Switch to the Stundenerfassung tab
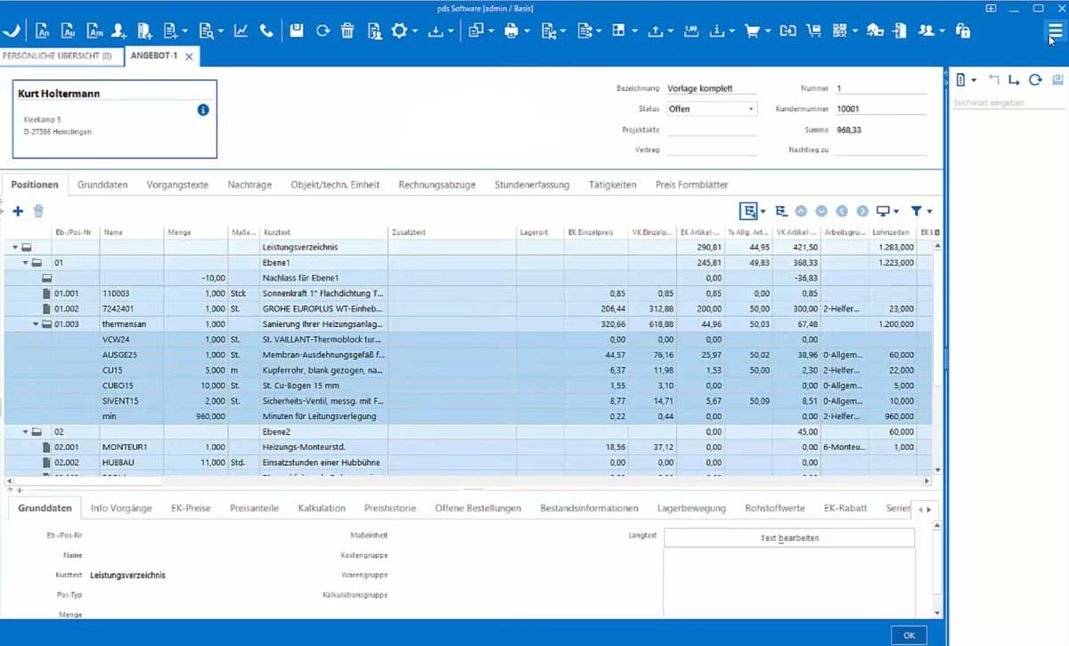 pyautogui.click(x=531, y=184)
